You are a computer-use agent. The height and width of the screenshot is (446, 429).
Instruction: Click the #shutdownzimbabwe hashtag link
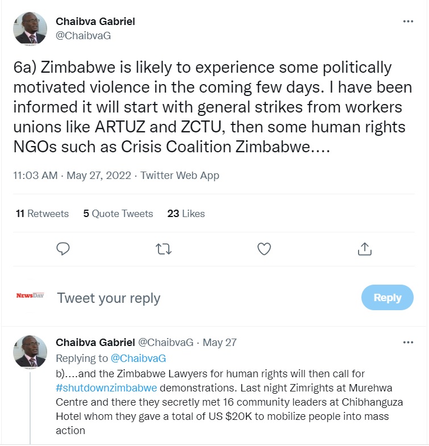(x=107, y=388)
